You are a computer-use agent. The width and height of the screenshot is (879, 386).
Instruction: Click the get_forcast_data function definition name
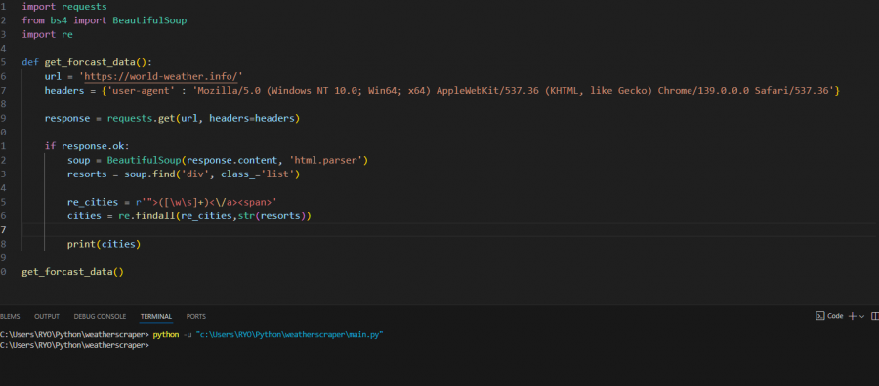point(93,62)
